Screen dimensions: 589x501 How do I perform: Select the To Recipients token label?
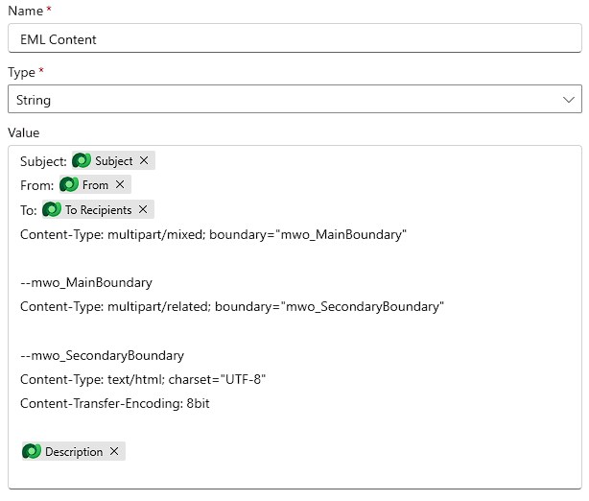98,209
